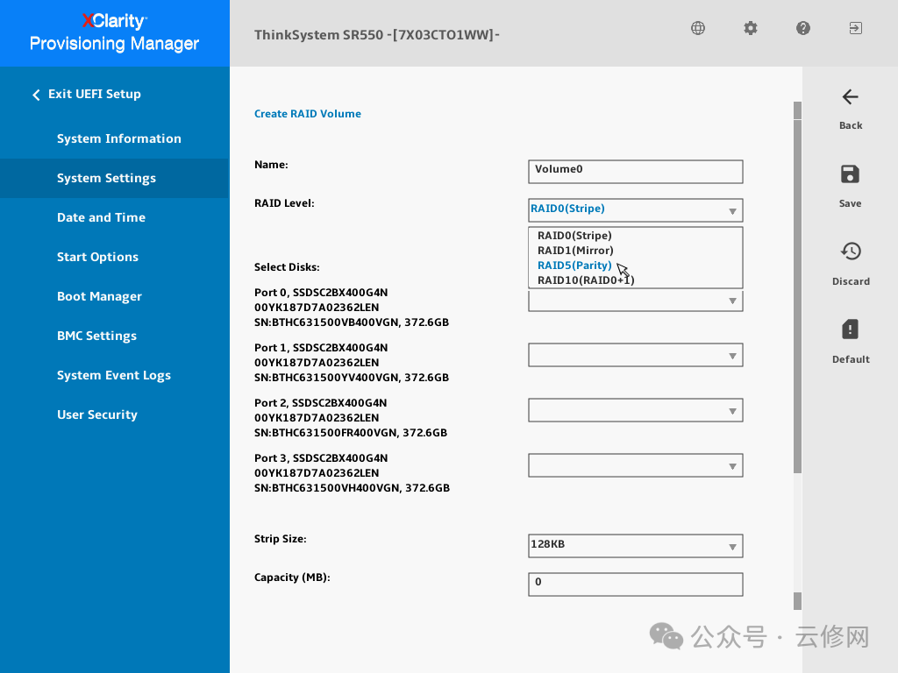
Task: Open the Port 1 disk dropdown
Action: [636, 356]
